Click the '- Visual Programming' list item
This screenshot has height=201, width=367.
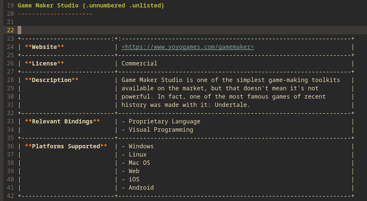(157, 130)
